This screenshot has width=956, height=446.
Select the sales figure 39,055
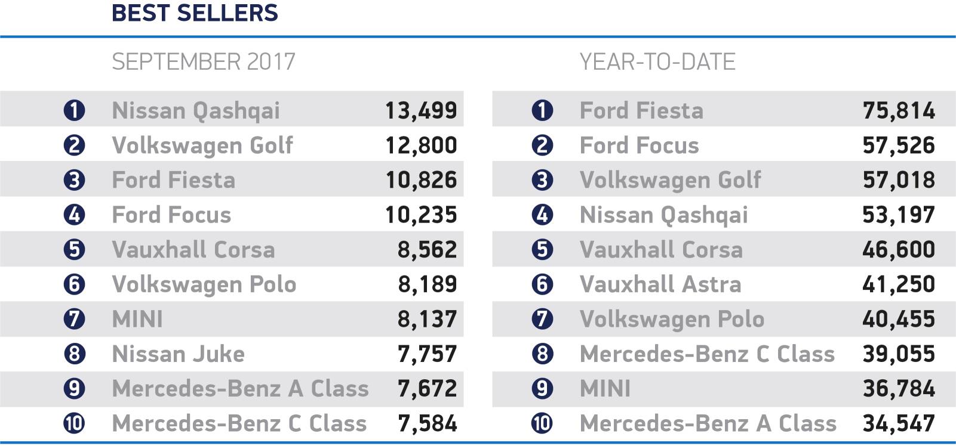pos(899,354)
